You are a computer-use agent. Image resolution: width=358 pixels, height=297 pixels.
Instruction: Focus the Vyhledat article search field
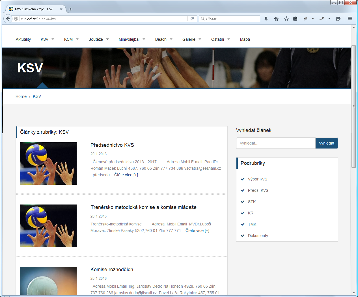(x=276, y=143)
